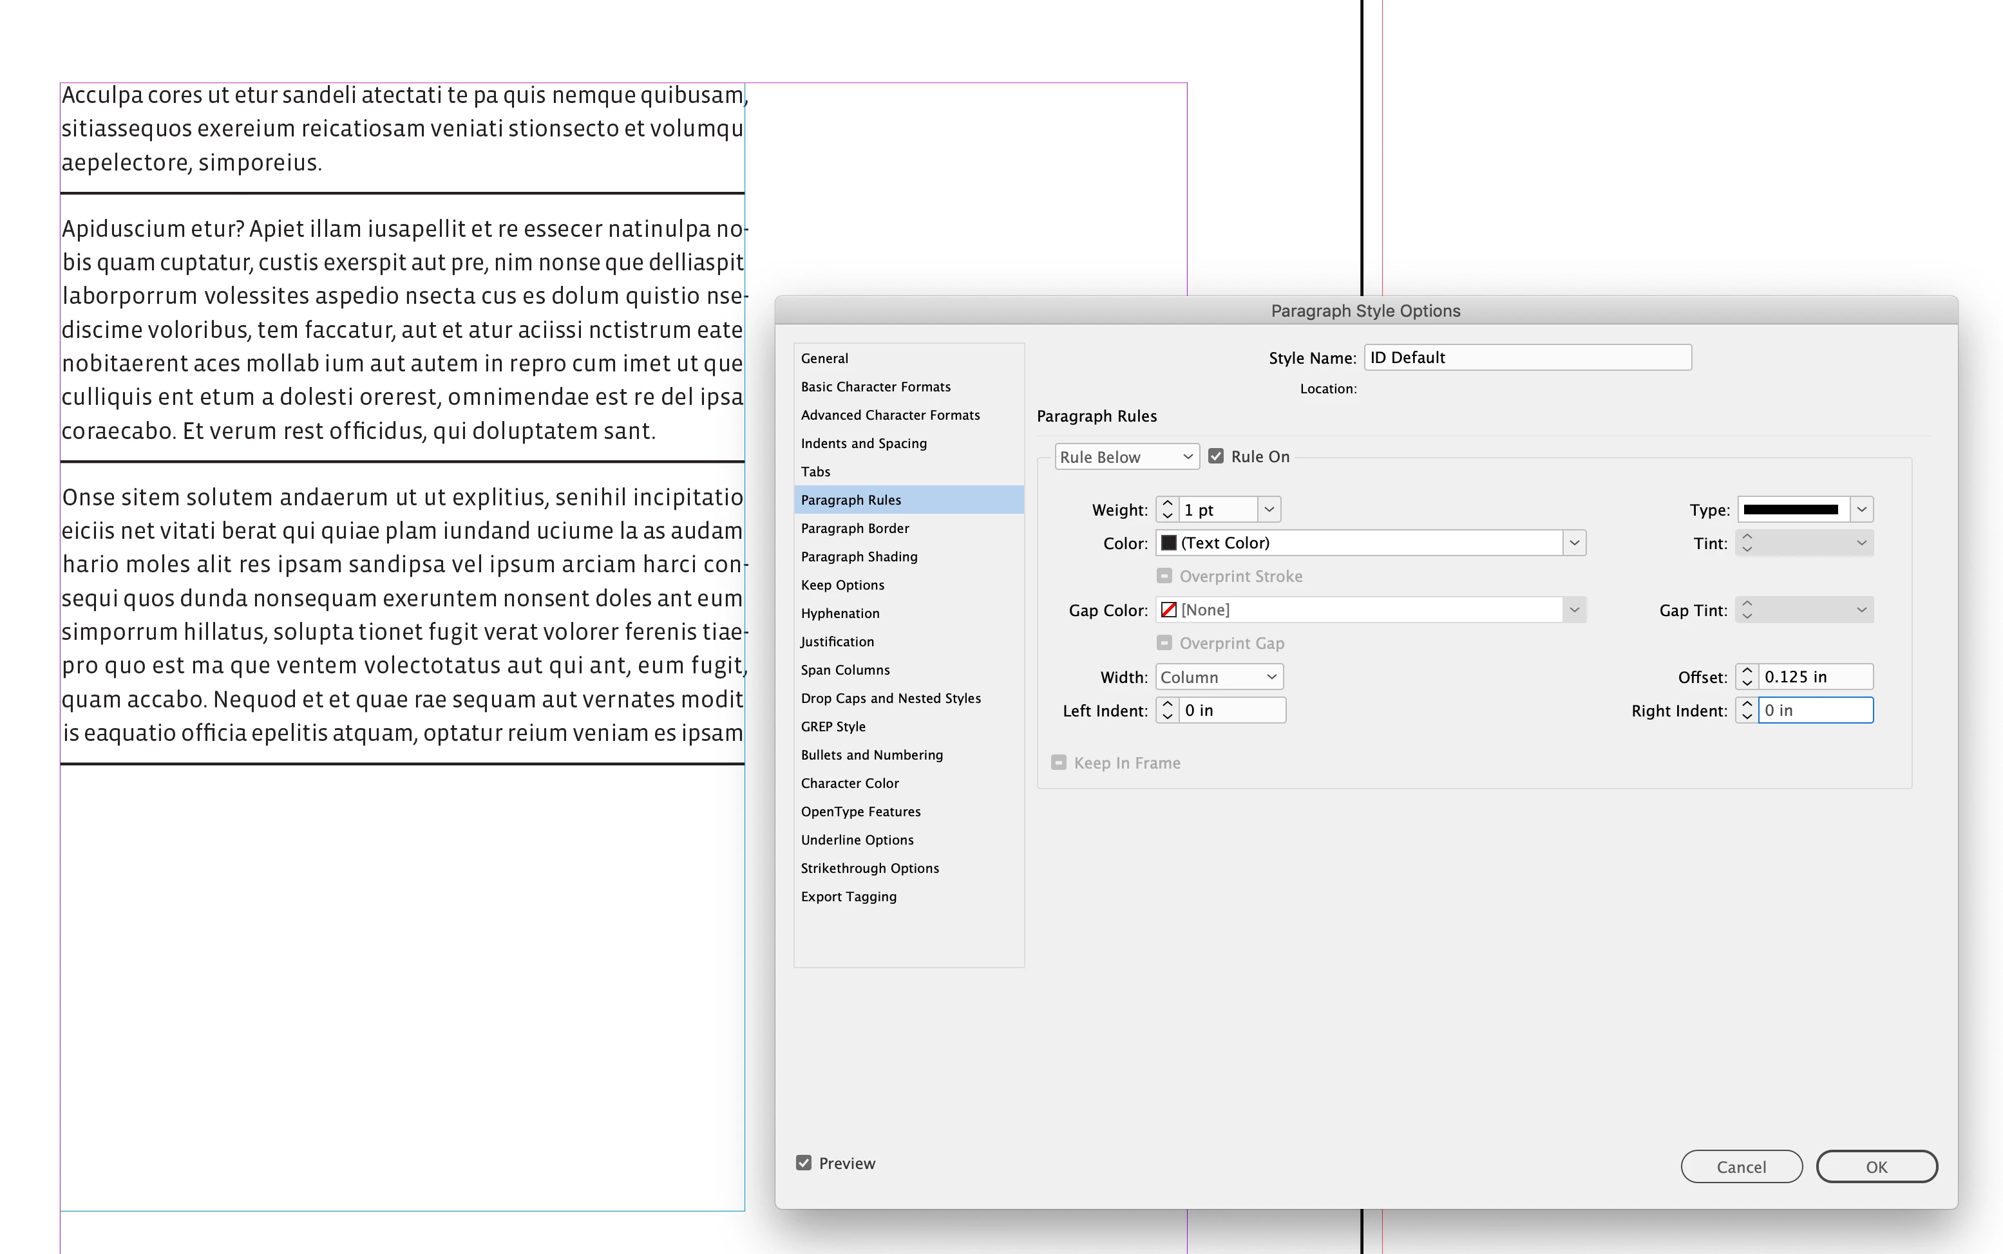Click the Cancel button
Screen dimensions: 2003x1254
pyautogui.click(x=1741, y=1167)
